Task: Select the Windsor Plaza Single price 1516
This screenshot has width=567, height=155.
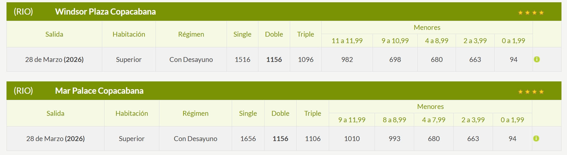Action: (x=242, y=60)
